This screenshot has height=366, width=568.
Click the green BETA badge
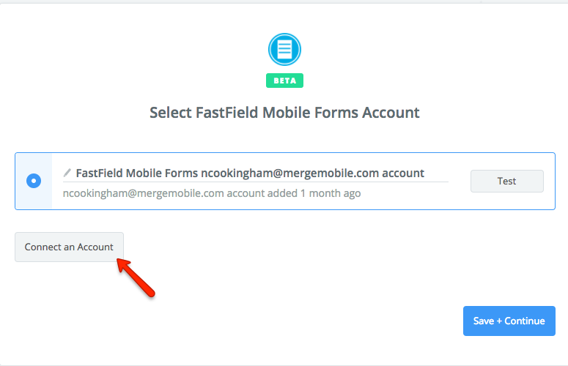coord(284,81)
